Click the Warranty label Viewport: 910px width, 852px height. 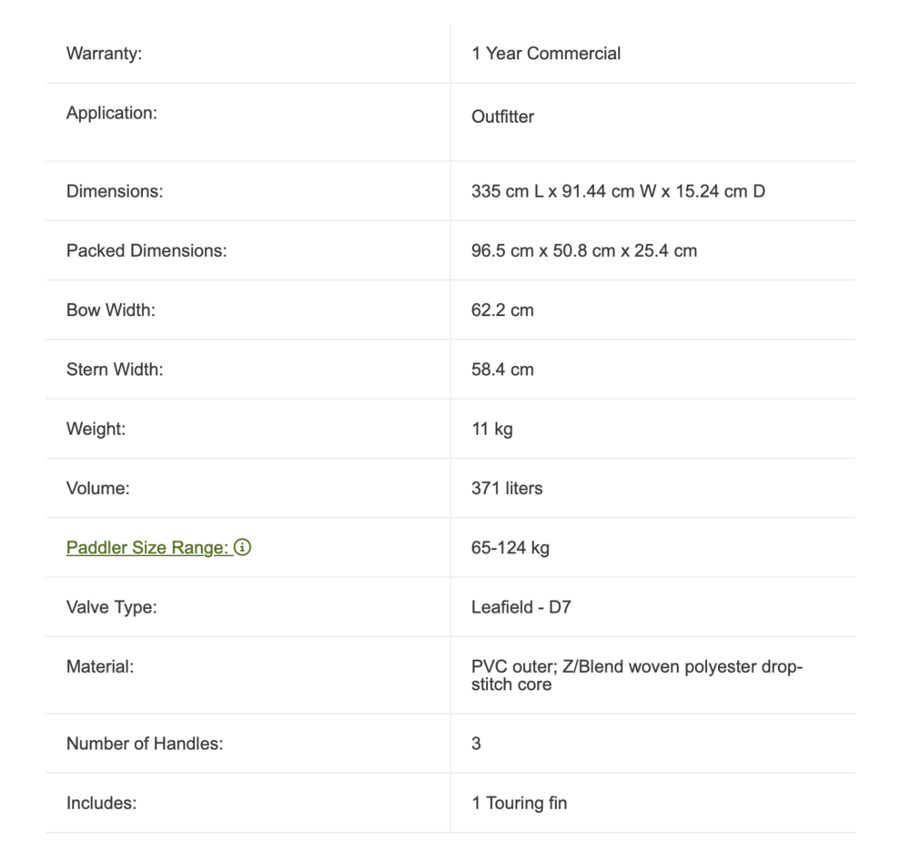(105, 54)
